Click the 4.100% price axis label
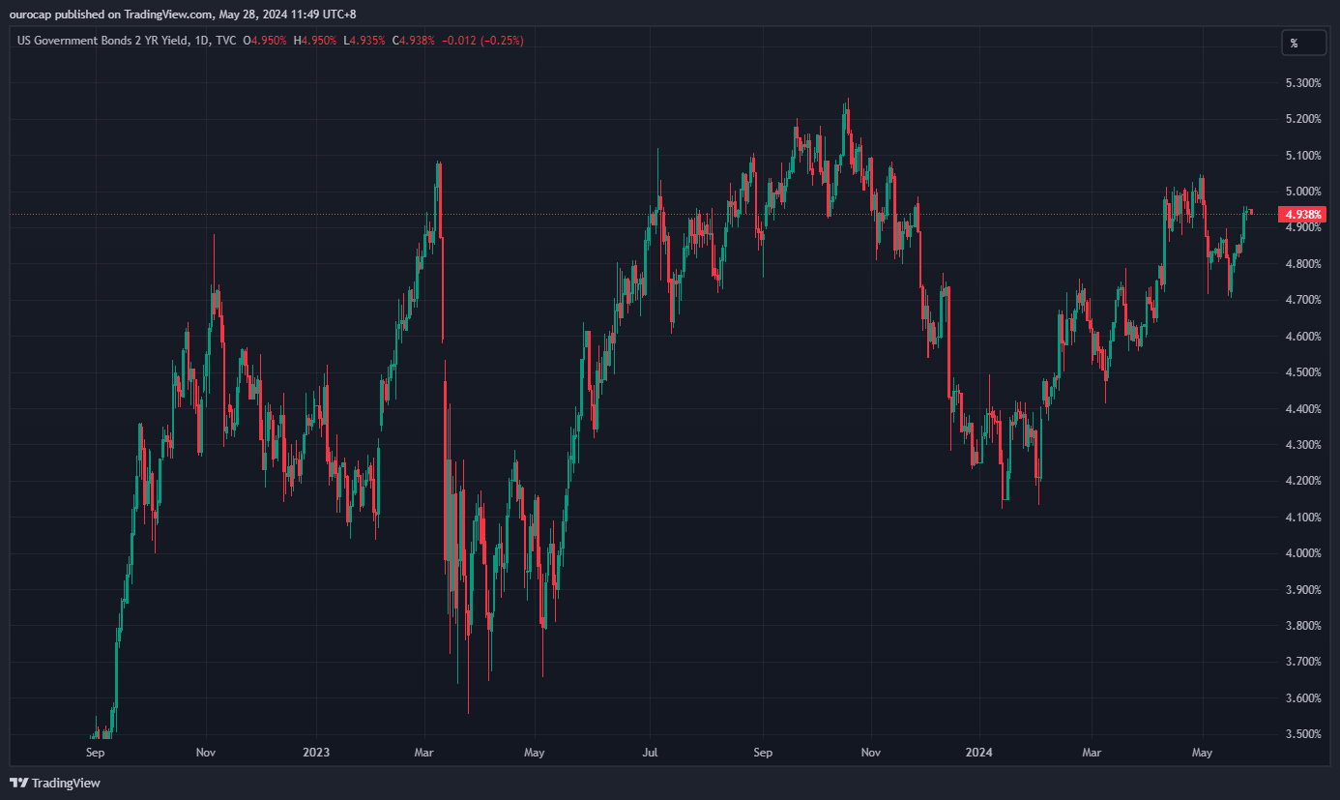This screenshot has height=800, width=1340. point(1302,518)
